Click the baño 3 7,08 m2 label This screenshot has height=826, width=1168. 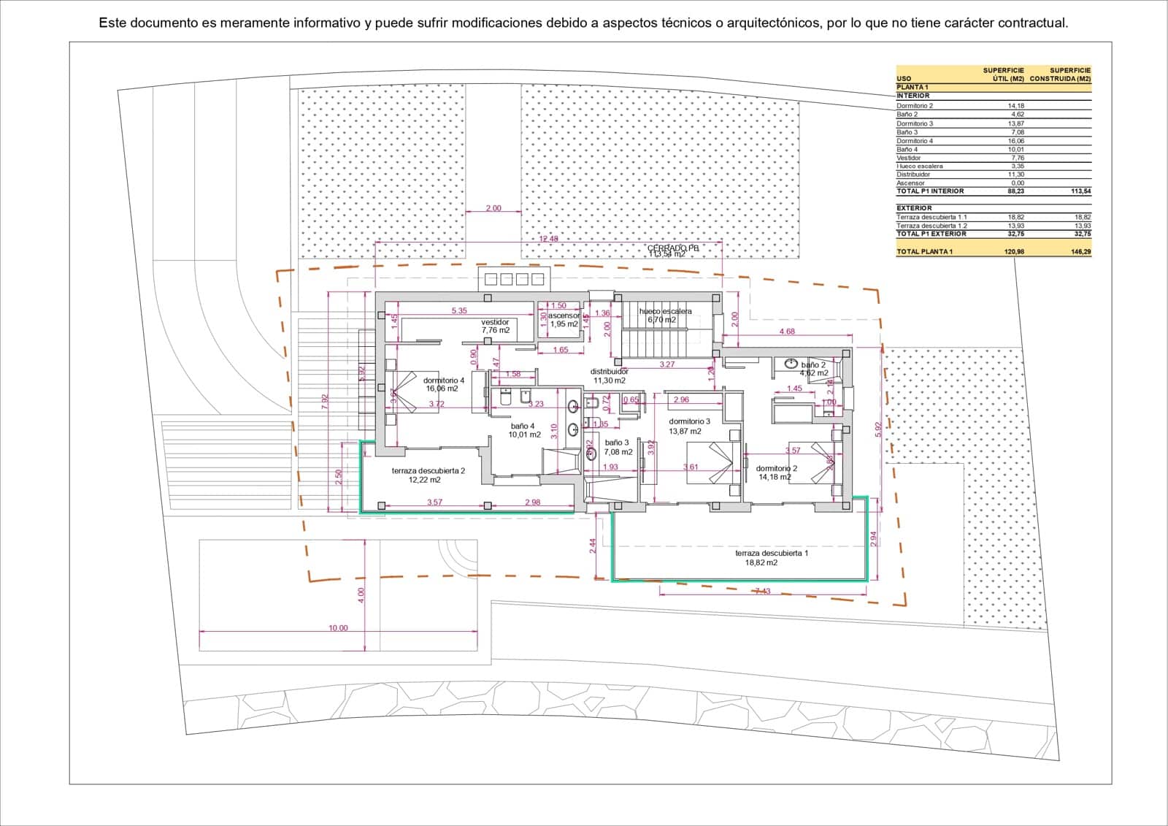tap(618, 447)
